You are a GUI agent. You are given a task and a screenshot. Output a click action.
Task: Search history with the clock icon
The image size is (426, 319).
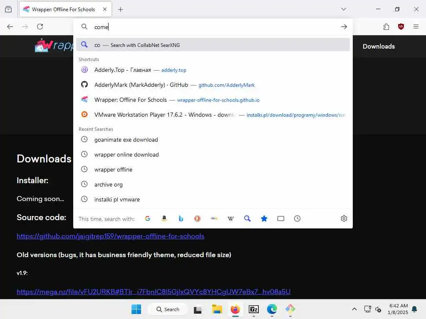[x=297, y=218]
